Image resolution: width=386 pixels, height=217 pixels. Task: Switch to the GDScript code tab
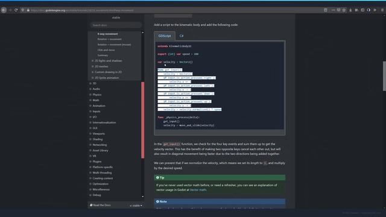click(x=165, y=36)
